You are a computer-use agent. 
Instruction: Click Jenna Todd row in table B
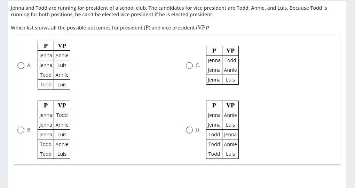point(54,115)
